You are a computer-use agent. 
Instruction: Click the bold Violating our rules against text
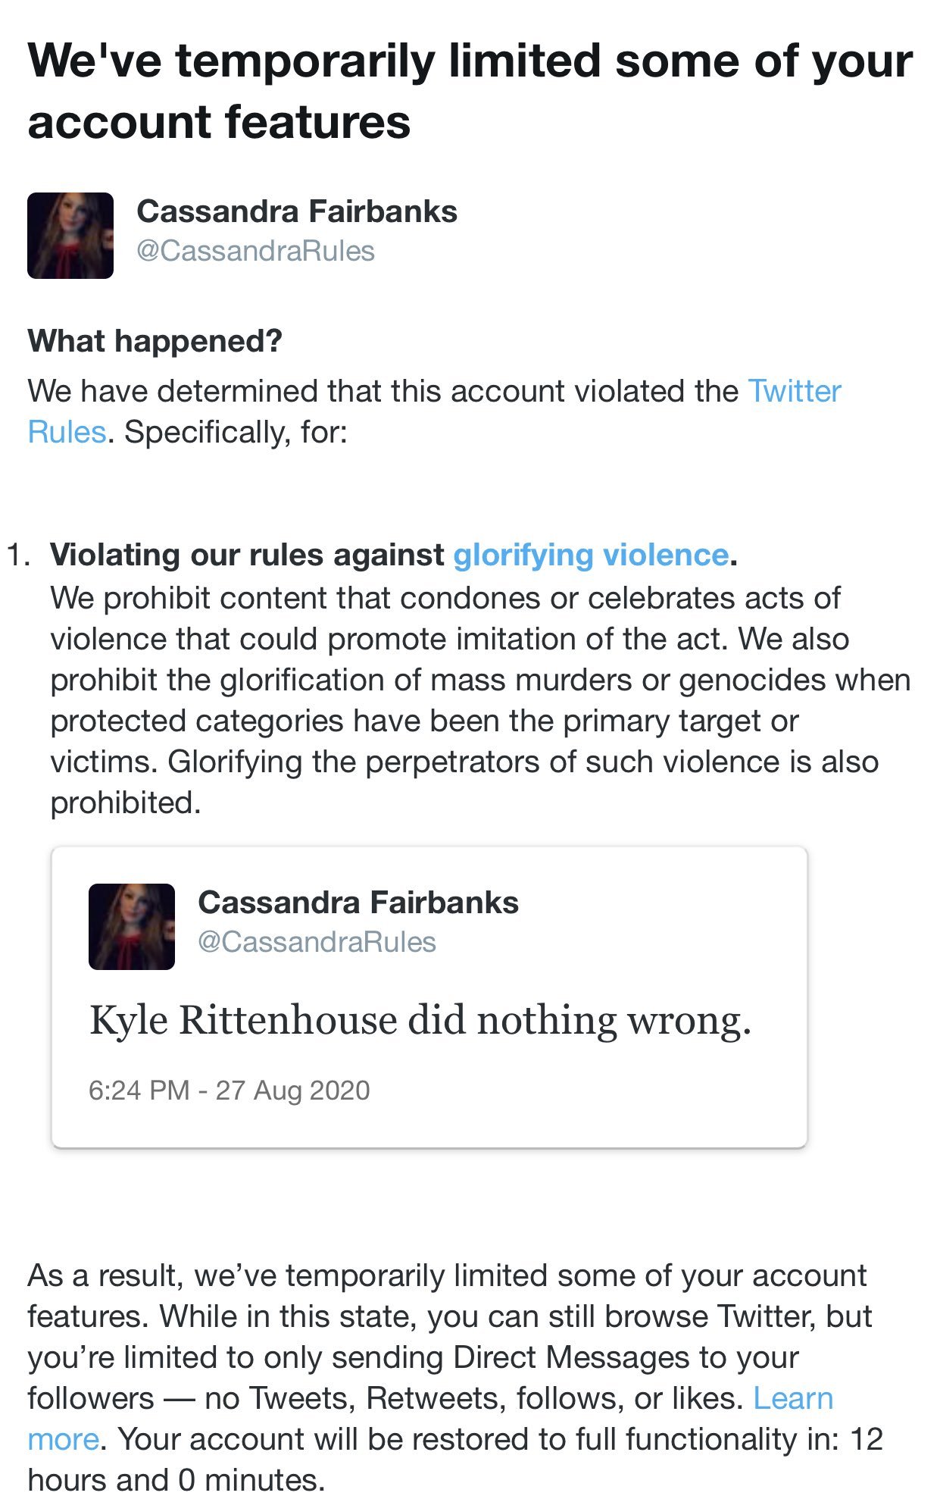click(x=247, y=555)
